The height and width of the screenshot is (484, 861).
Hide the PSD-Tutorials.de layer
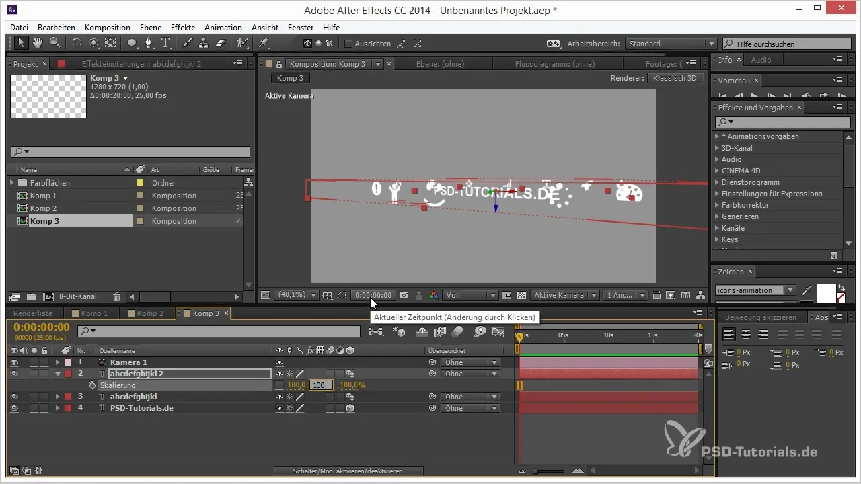14,408
